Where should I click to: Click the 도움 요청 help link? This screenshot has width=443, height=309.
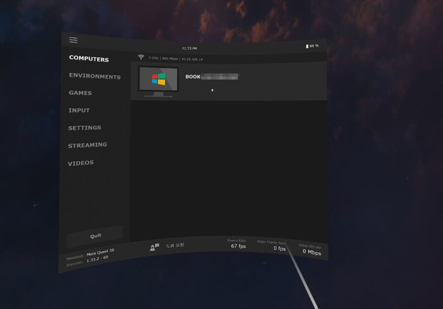[x=176, y=245]
